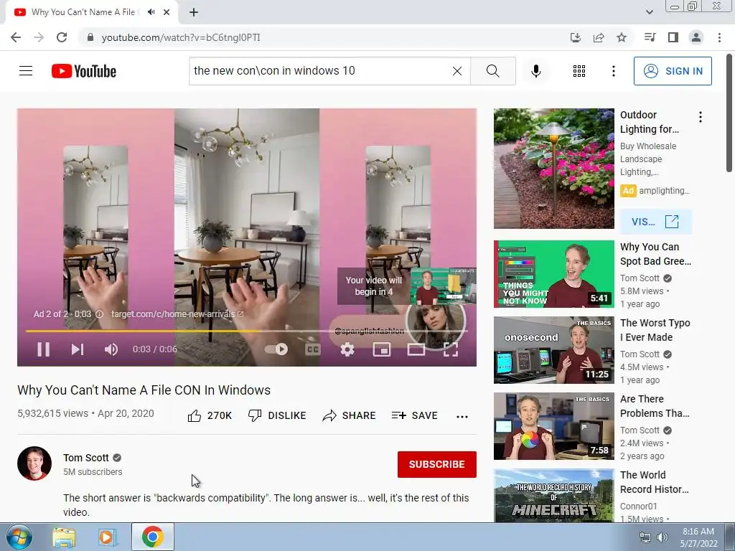Bookmark this tab with star icon
The image size is (735, 551).
pyautogui.click(x=622, y=37)
